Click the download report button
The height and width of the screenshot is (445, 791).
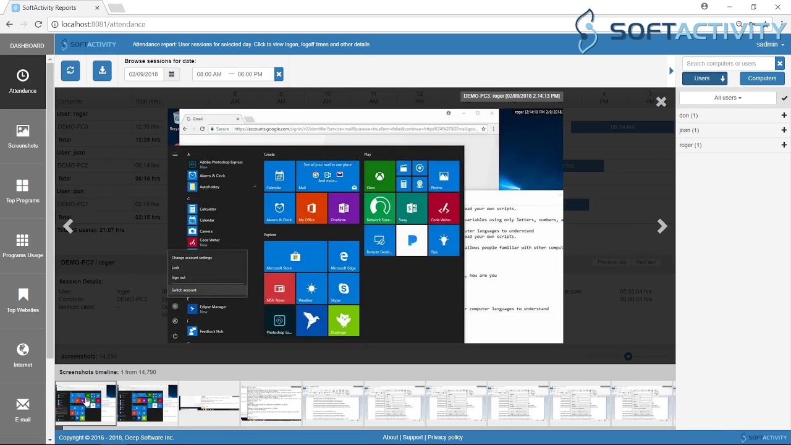click(x=103, y=70)
